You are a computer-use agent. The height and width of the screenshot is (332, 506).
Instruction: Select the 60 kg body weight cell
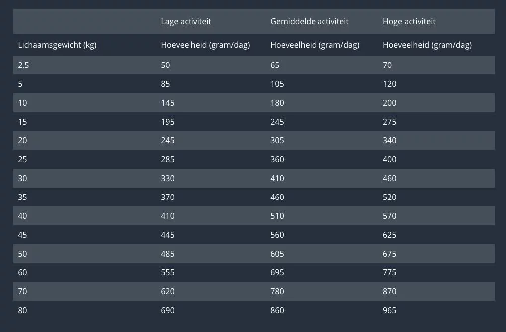22,272
